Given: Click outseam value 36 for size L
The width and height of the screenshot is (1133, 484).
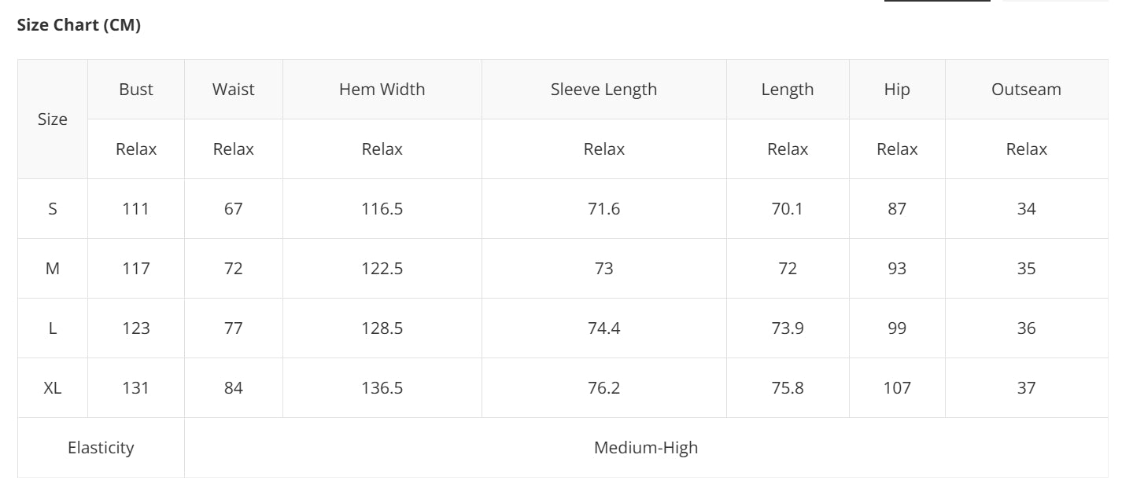Looking at the screenshot, I should coord(1026,328).
